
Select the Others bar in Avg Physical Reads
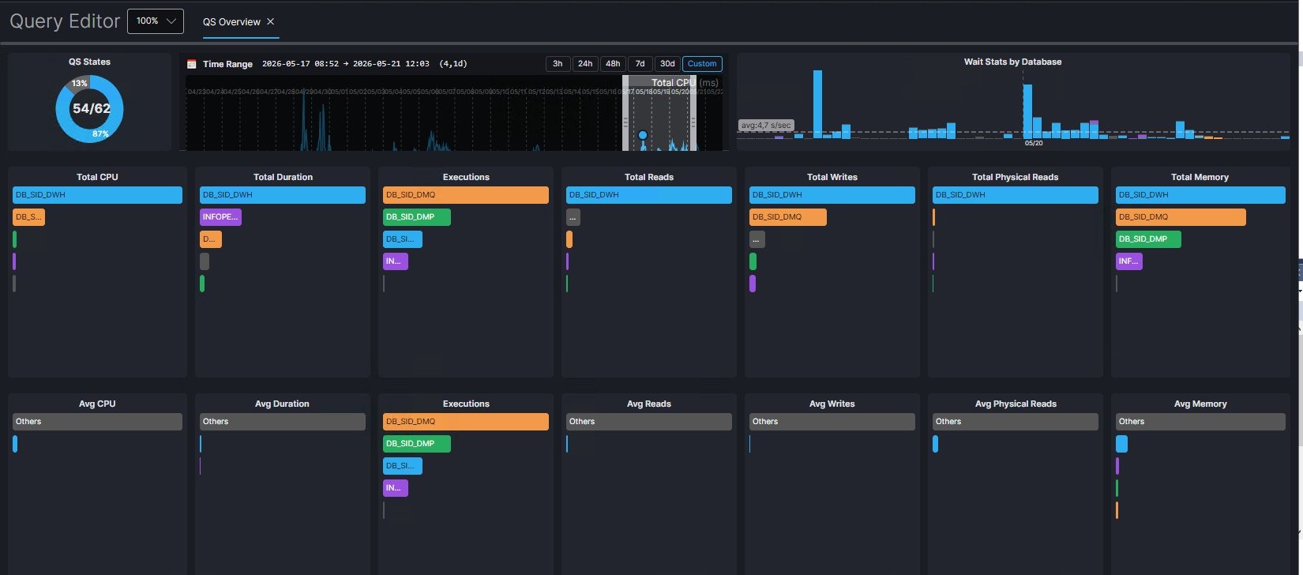click(x=1016, y=422)
